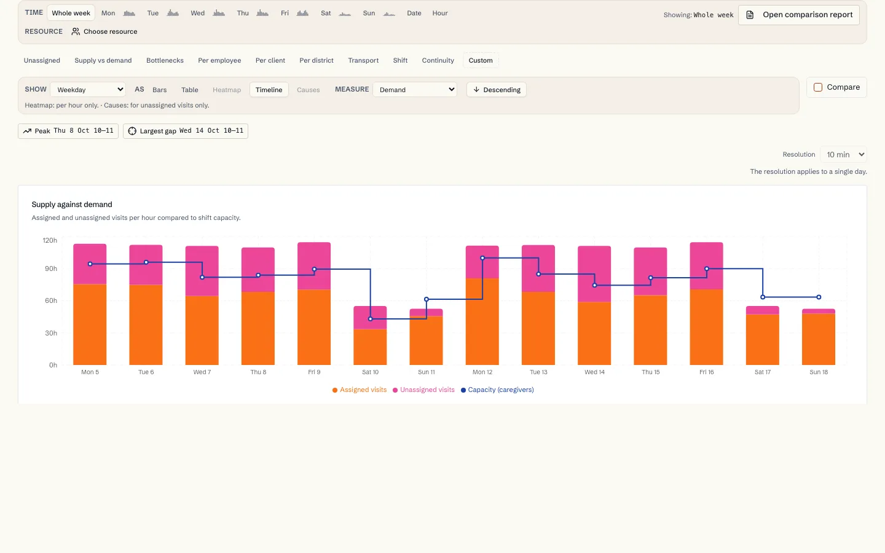Click the Sat 10 capacity marker
The width and height of the screenshot is (885, 553).
coord(371,319)
